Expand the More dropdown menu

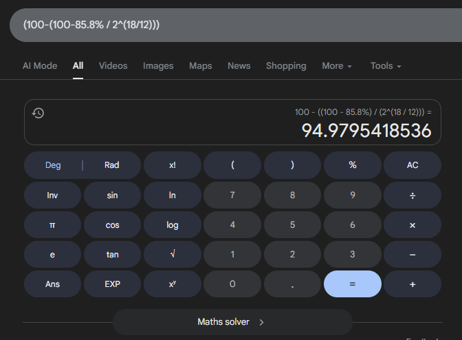pyautogui.click(x=337, y=66)
